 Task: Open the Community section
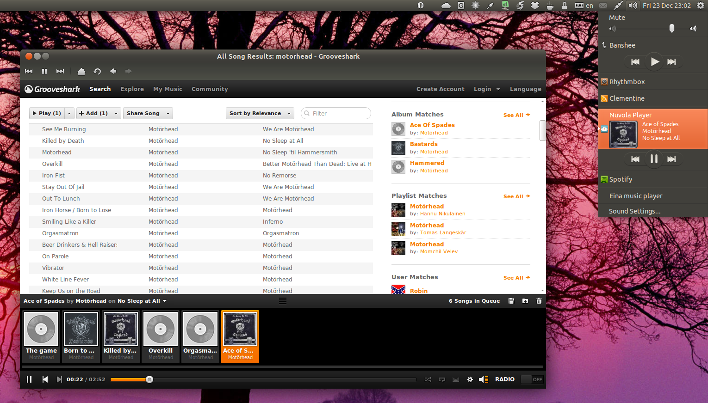tap(209, 89)
